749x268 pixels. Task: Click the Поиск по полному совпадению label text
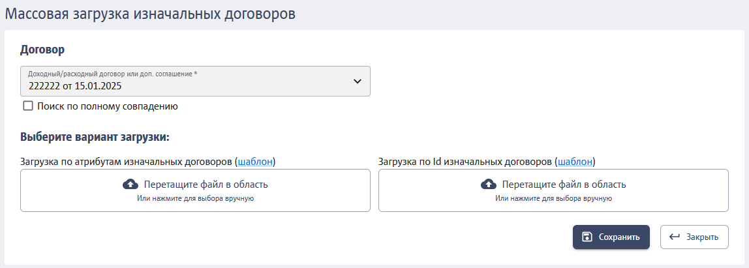point(108,106)
